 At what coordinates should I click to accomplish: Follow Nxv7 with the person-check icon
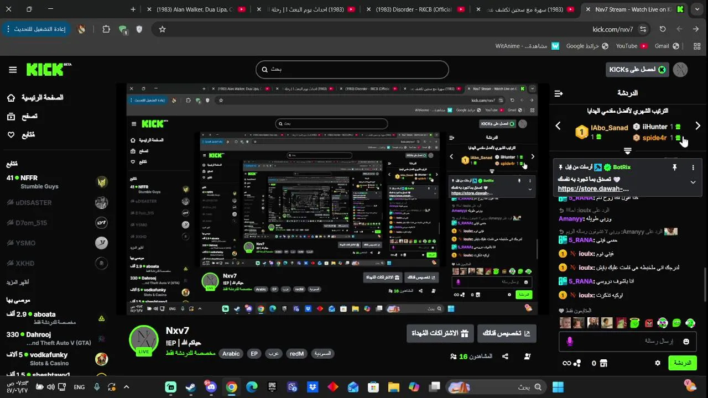click(x=528, y=357)
